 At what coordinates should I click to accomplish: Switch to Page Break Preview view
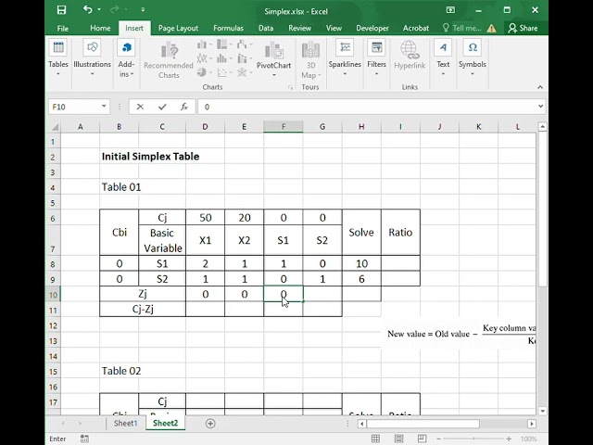[x=423, y=439]
